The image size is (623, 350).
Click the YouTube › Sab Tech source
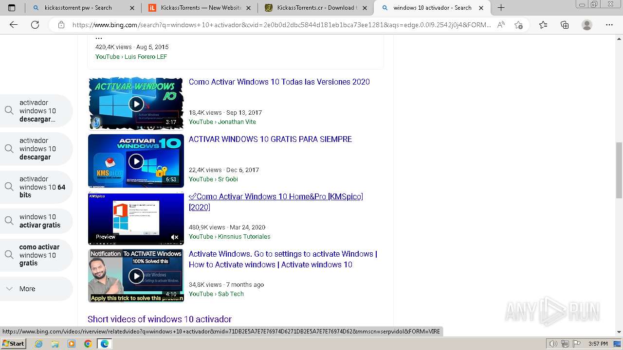[x=216, y=294]
